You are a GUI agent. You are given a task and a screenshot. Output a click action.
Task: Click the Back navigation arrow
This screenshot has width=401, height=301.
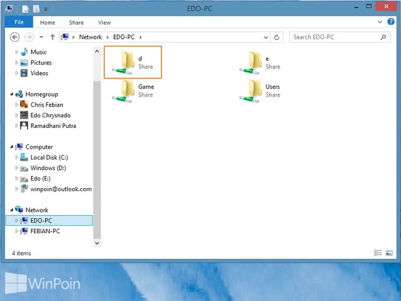(x=15, y=38)
